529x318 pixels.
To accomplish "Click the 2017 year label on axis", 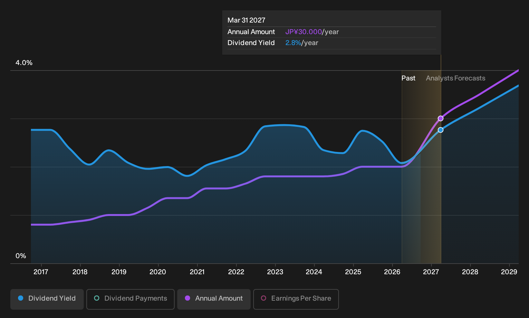I will tap(41, 272).
